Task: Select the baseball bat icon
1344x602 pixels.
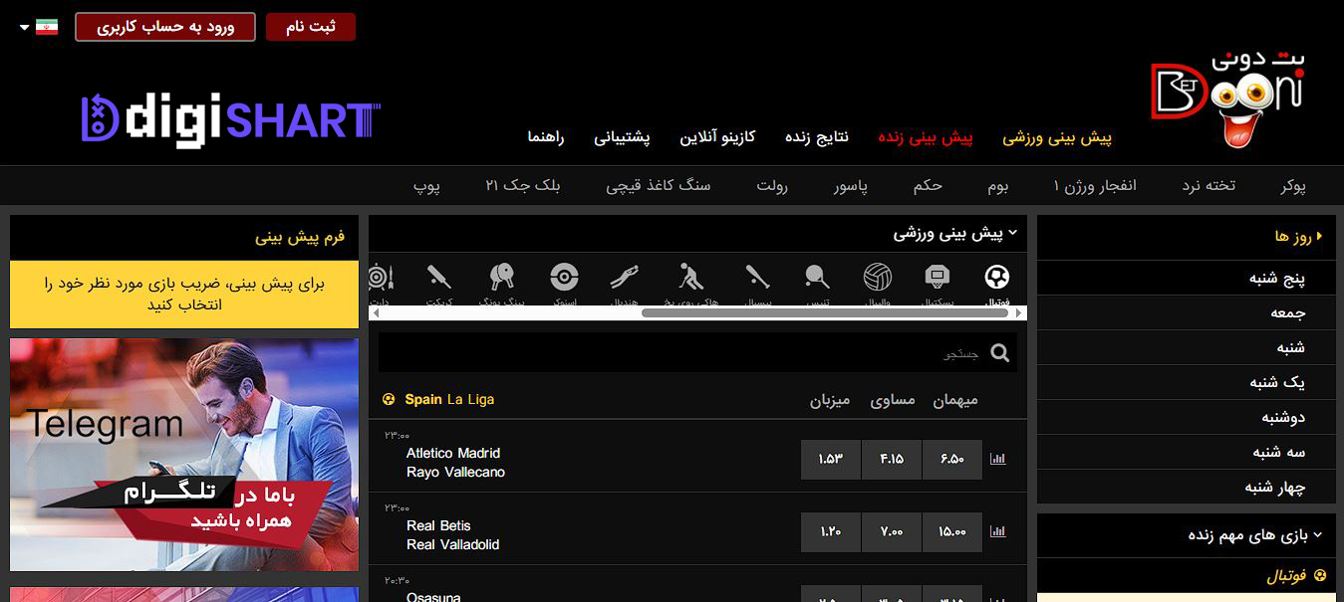Action: click(x=758, y=277)
